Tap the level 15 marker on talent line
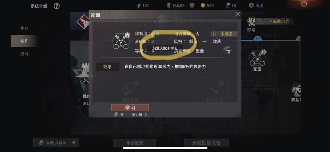This screenshot has width=330, height=152. click(x=258, y=39)
